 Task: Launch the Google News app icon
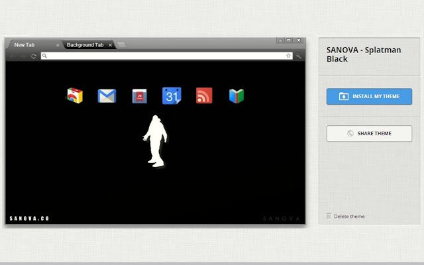click(x=140, y=96)
